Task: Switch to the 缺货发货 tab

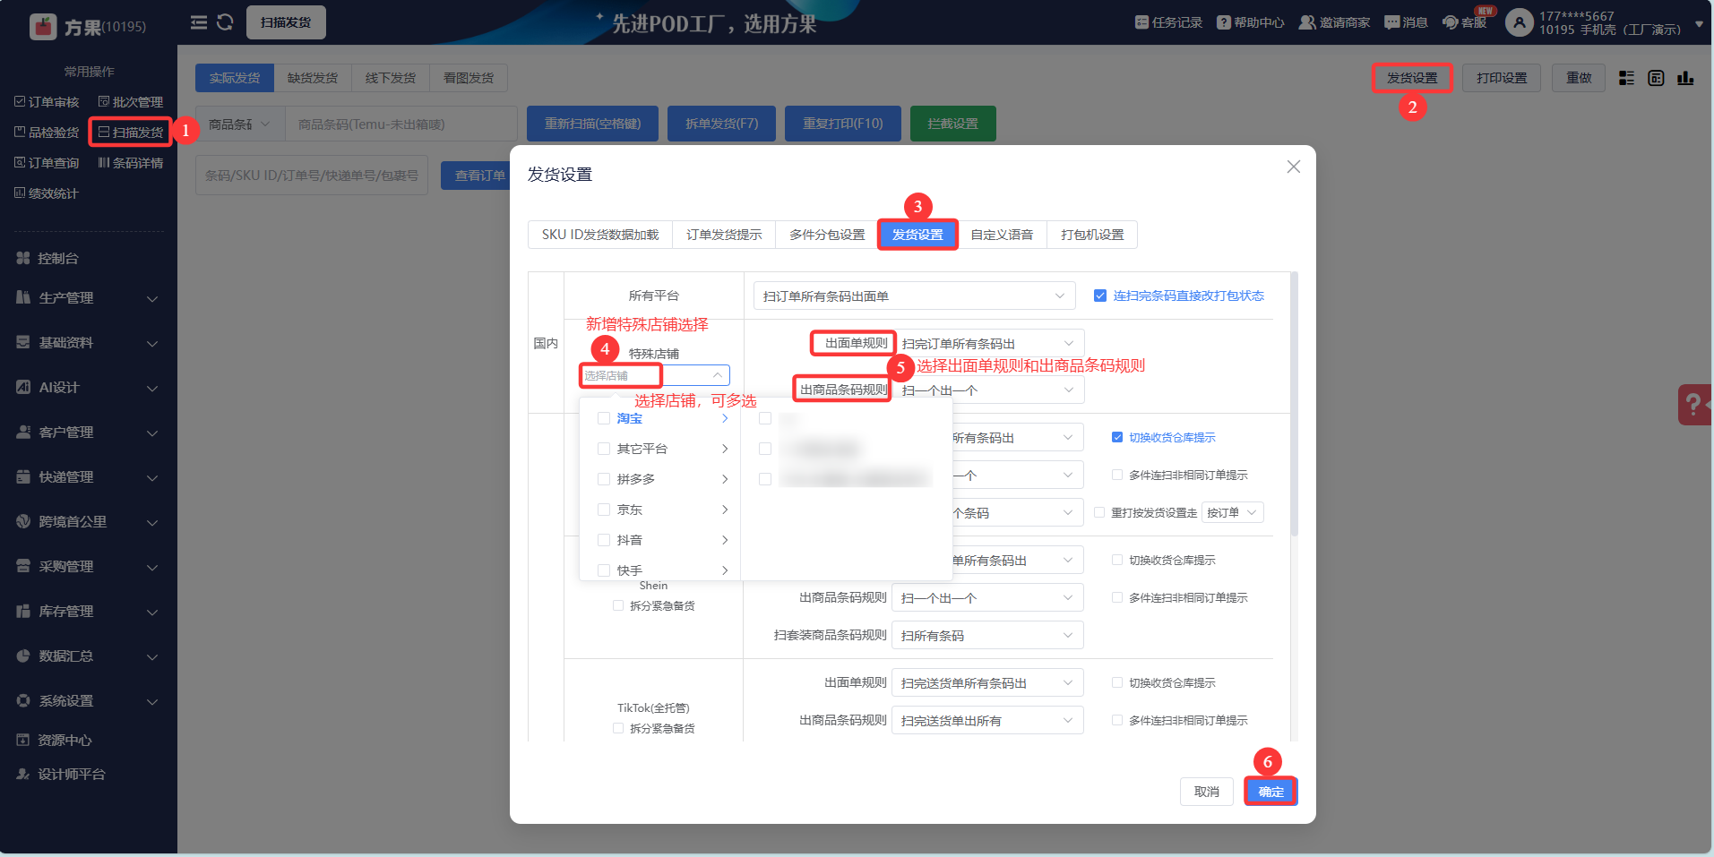Action: [313, 78]
